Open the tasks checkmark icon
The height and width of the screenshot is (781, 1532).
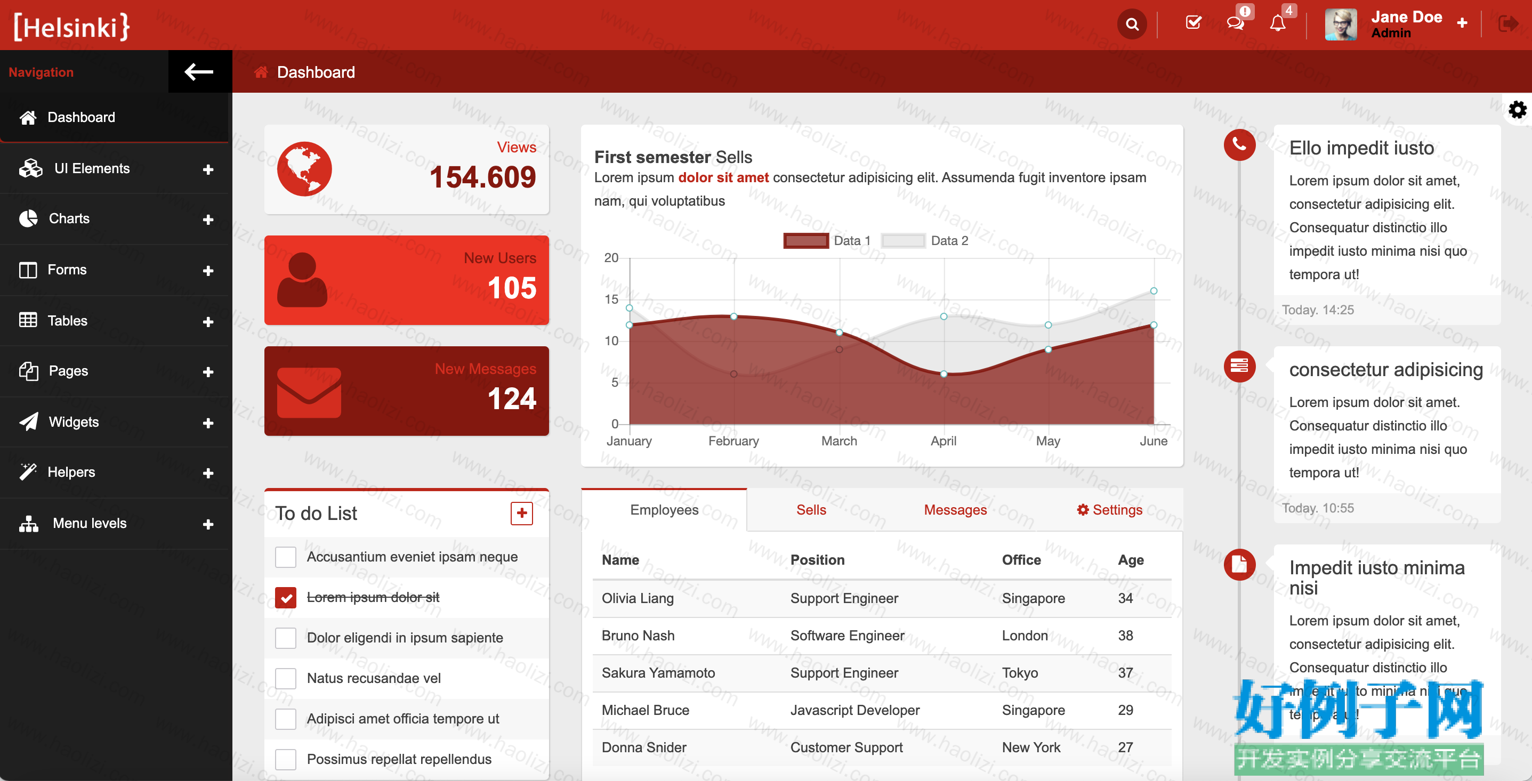[1193, 23]
